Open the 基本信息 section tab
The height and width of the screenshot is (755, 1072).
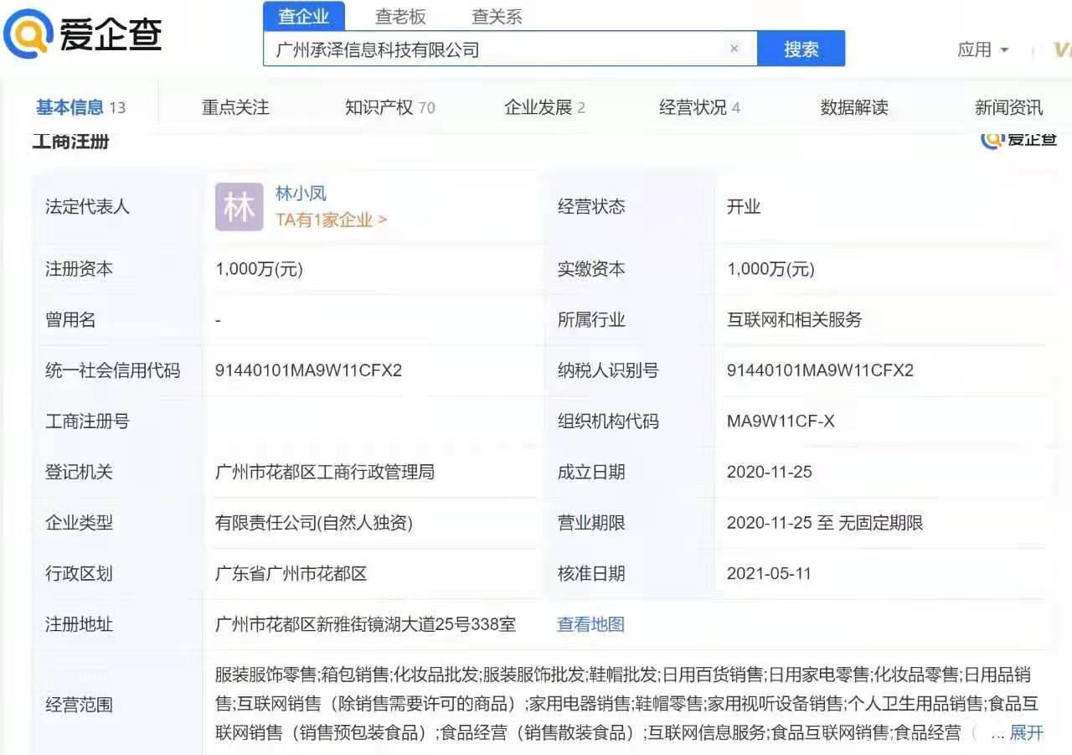click(80, 107)
